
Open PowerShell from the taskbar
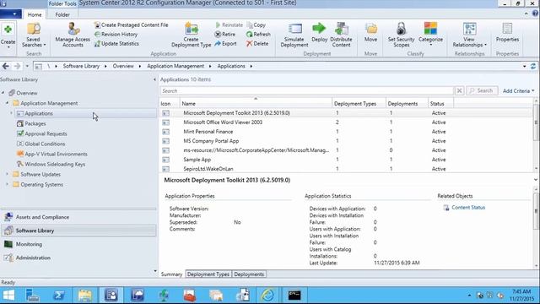[x=58, y=295]
